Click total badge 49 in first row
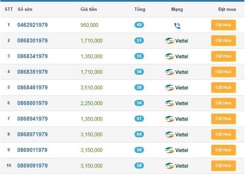This screenshot has width=245, height=174. click(x=139, y=25)
